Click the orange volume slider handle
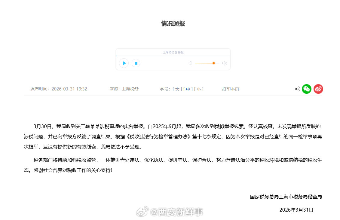 tap(213, 63)
